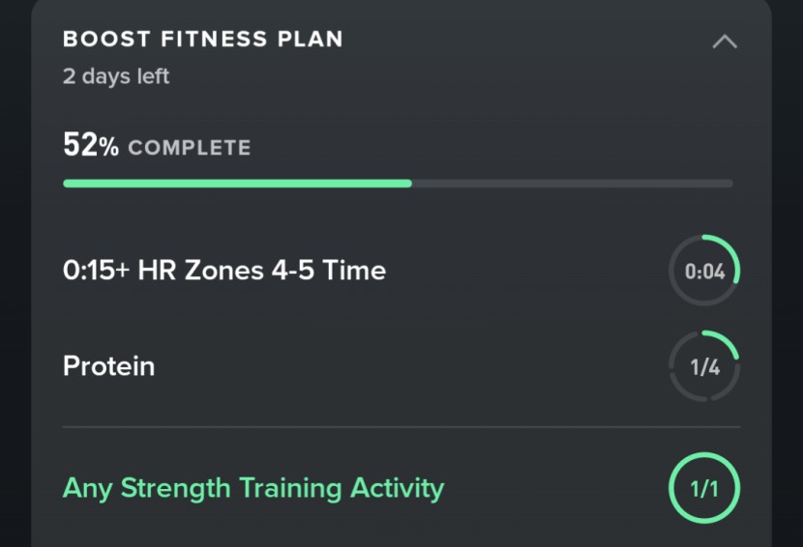Tap the 1/4 Protein progress ring
Viewport: 803px width, 547px height.
704,366
